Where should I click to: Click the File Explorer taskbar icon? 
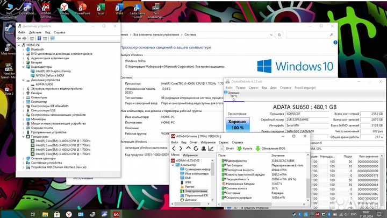tap(45, 214)
